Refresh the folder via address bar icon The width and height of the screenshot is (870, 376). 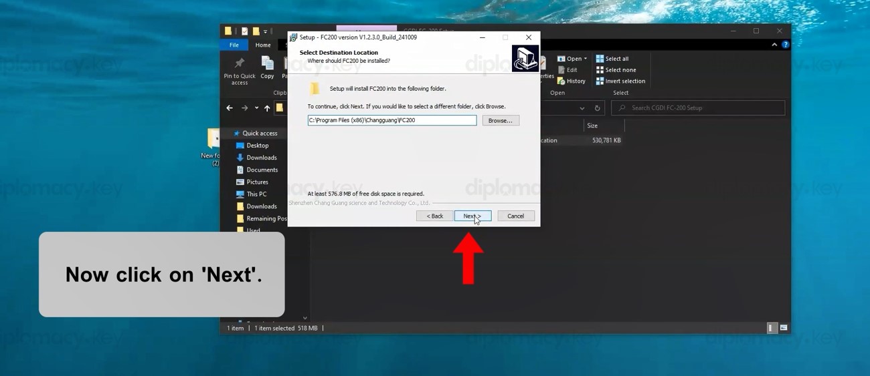597,108
